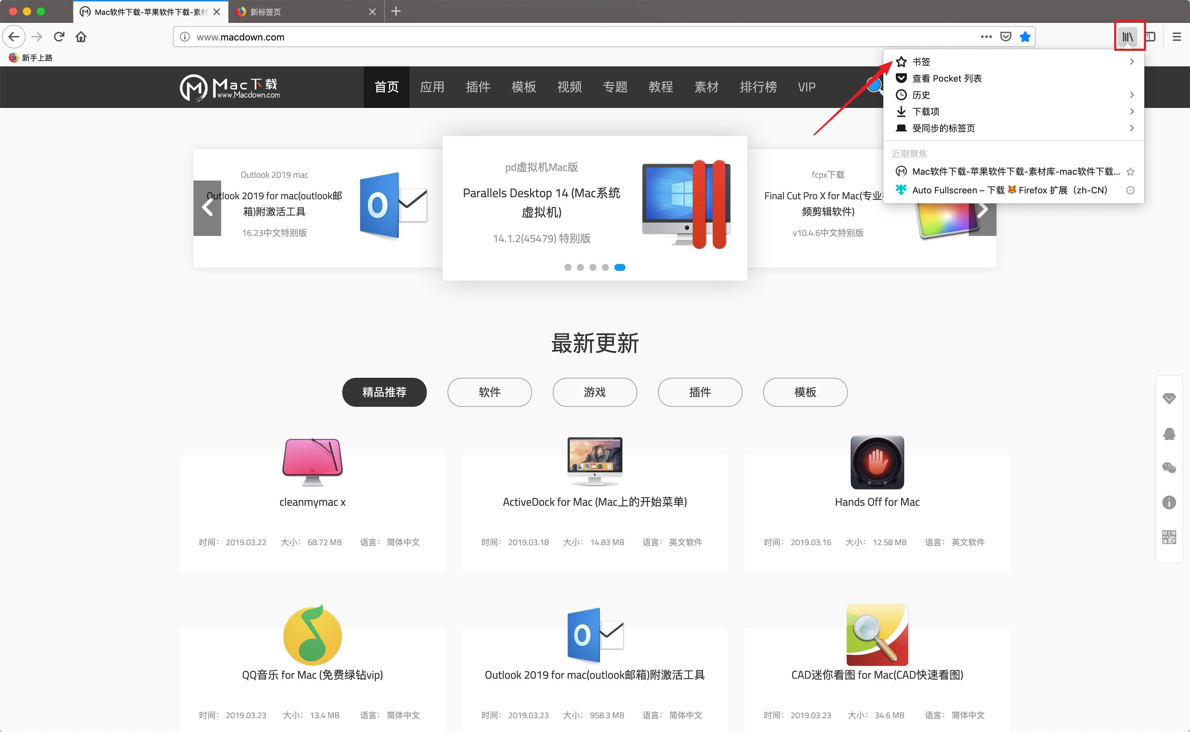Screen dimensions: 1190x732
Task: Select 插件 filter pill button
Action: pyautogui.click(x=700, y=392)
